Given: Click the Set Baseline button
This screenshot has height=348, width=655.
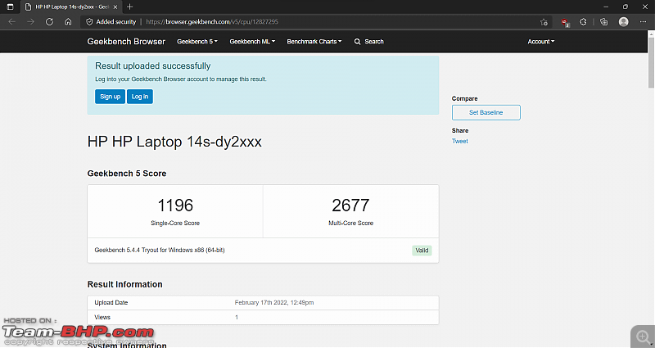Looking at the screenshot, I should pos(486,112).
